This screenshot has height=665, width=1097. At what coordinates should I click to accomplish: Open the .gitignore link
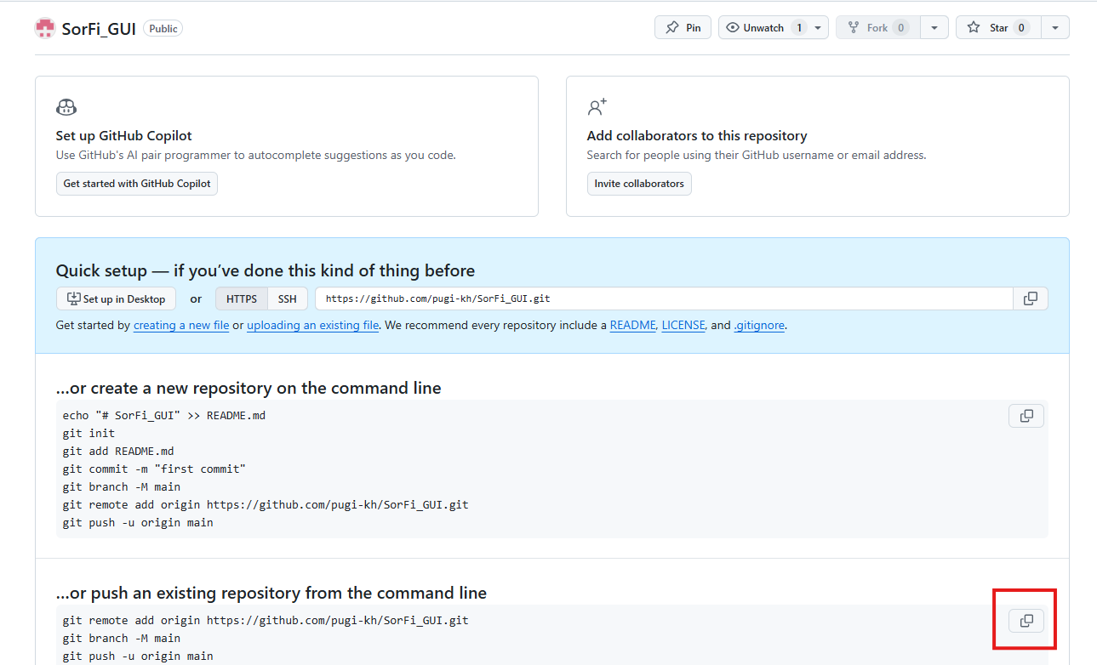(759, 325)
